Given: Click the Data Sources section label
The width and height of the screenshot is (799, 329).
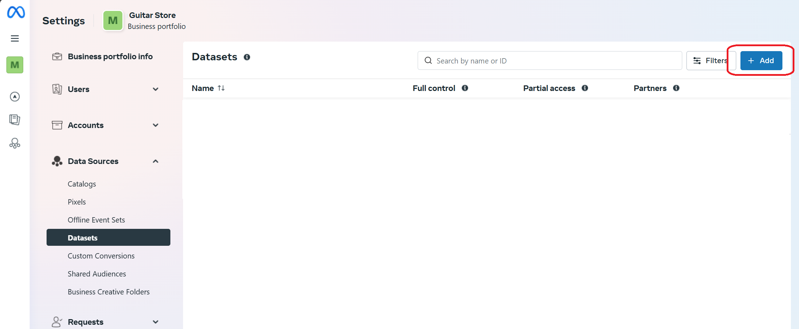Looking at the screenshot, I should pos(93,161).
